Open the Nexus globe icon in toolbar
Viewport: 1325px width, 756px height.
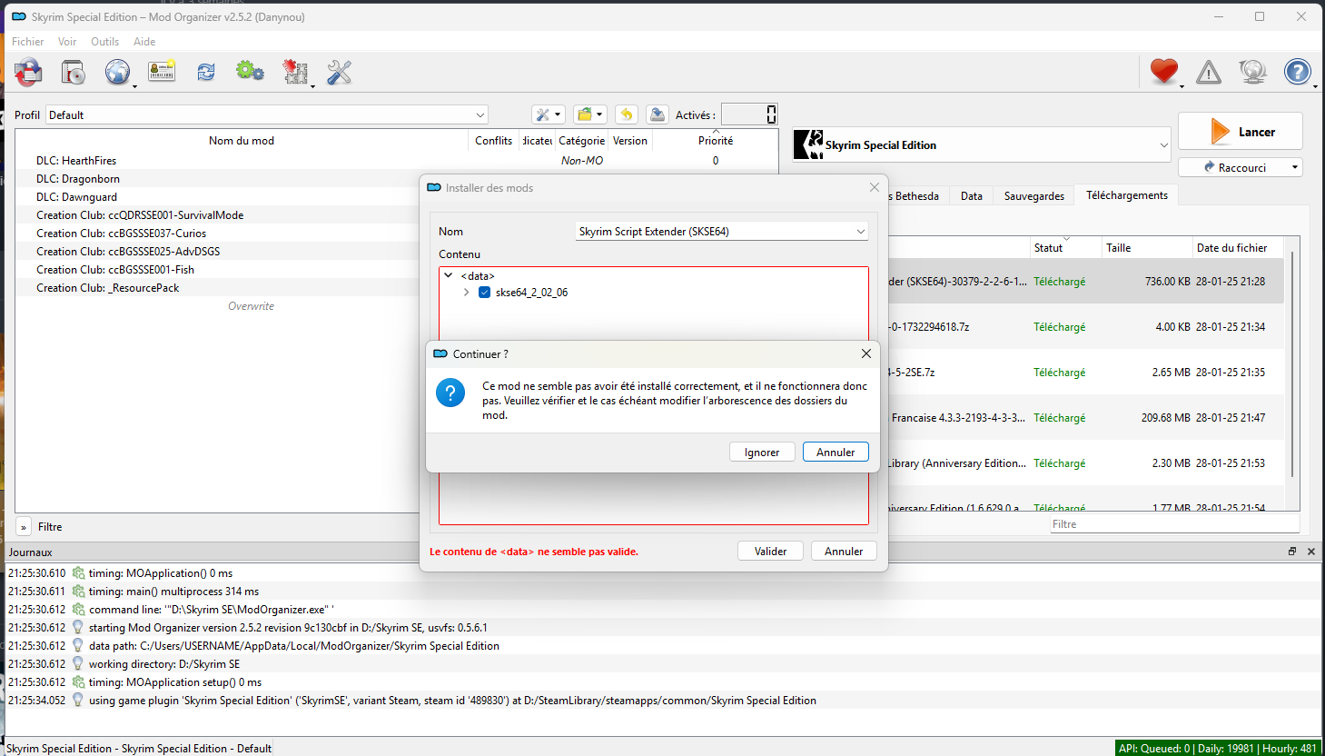point(117,72)
